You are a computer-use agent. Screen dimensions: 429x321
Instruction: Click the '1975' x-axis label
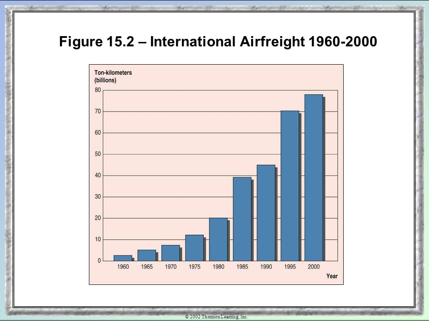click(194, 267)
